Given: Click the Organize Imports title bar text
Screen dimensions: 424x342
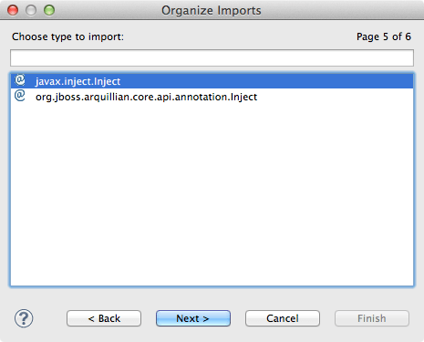Looking at the screenshot, I should [x=212, y=11].
